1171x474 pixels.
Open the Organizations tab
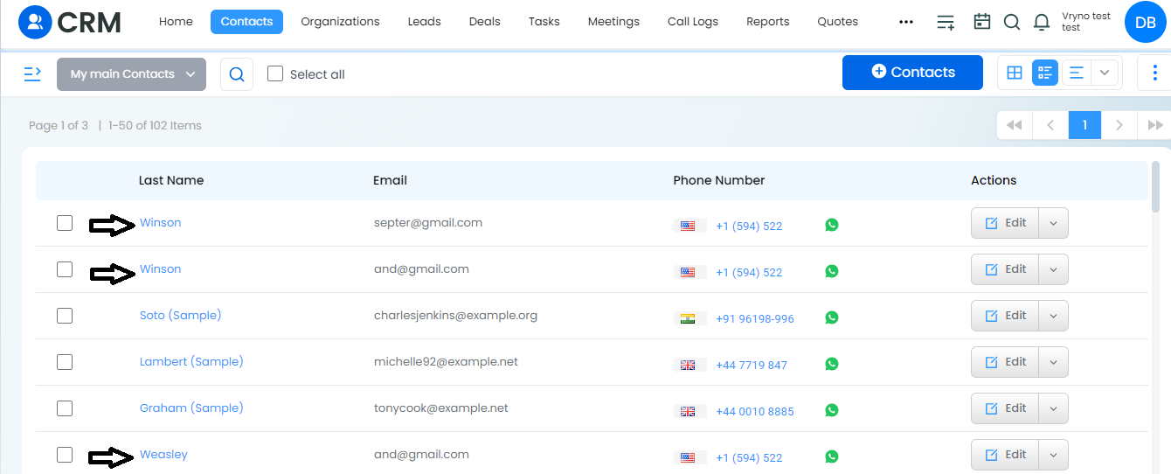tap(340, 22)
